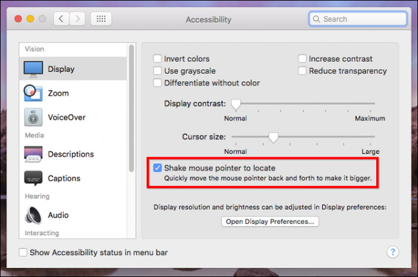The height and width of the screenshot is (277, 418).
Task: Go back with the left arrow
Action: coord(61,19)
